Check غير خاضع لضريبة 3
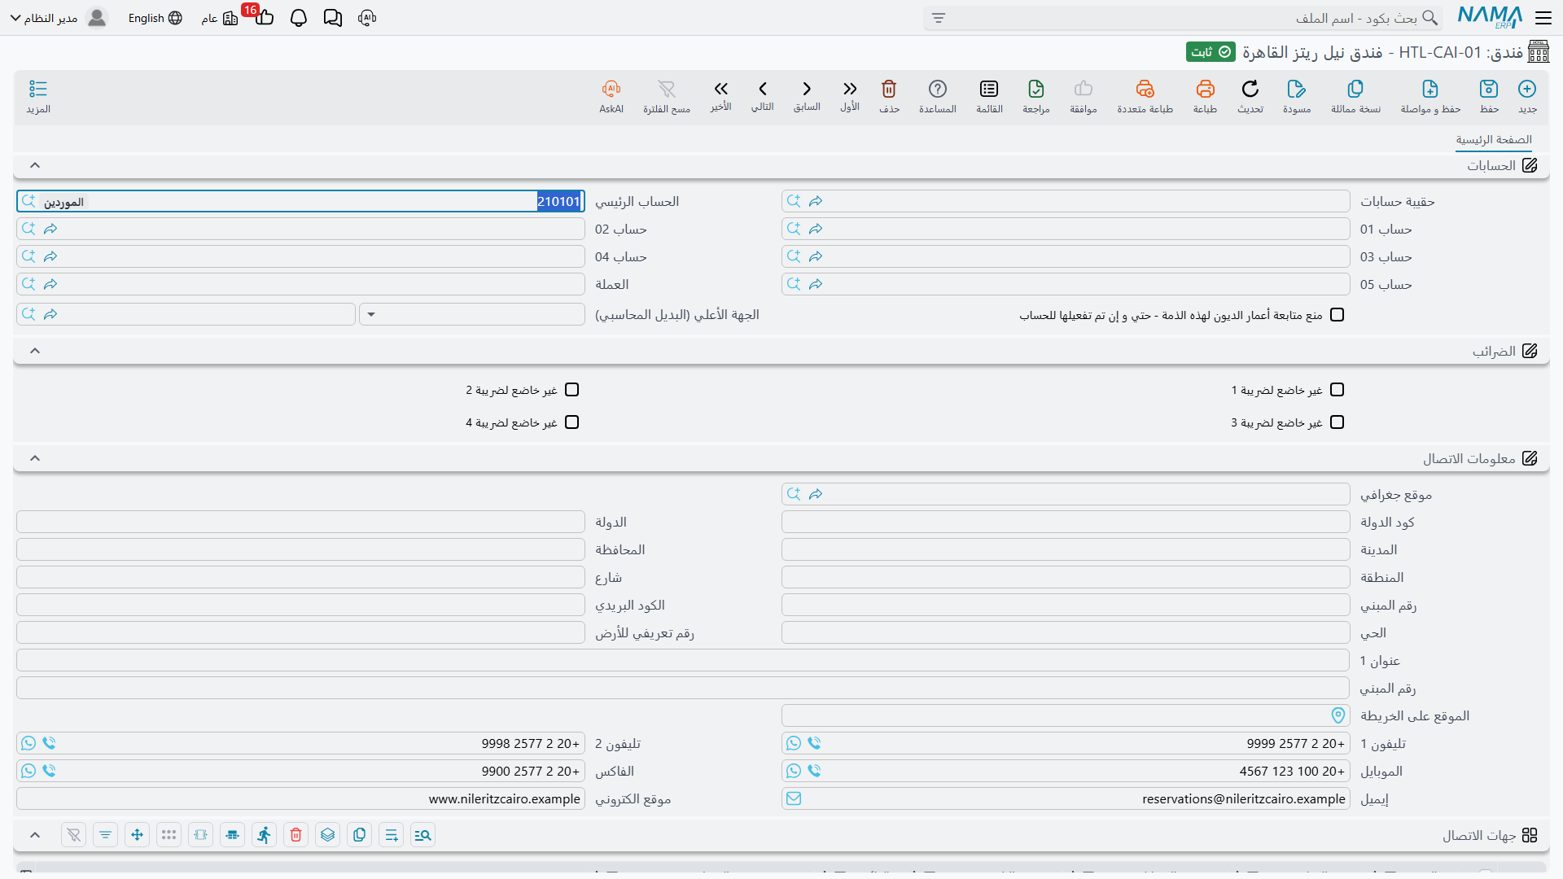The width and height of the screenshot is (1563, 879). pyautogui.click(x=1337, y=422)
